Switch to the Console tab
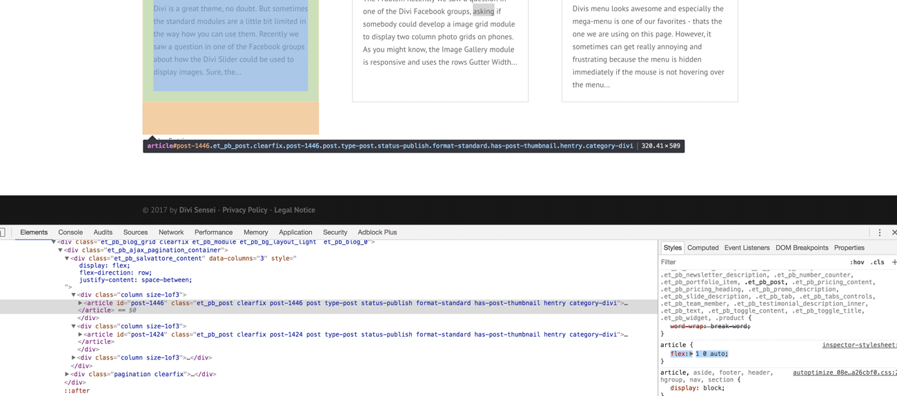The width and height of the screenshot is (897, 396). point(70,232)
